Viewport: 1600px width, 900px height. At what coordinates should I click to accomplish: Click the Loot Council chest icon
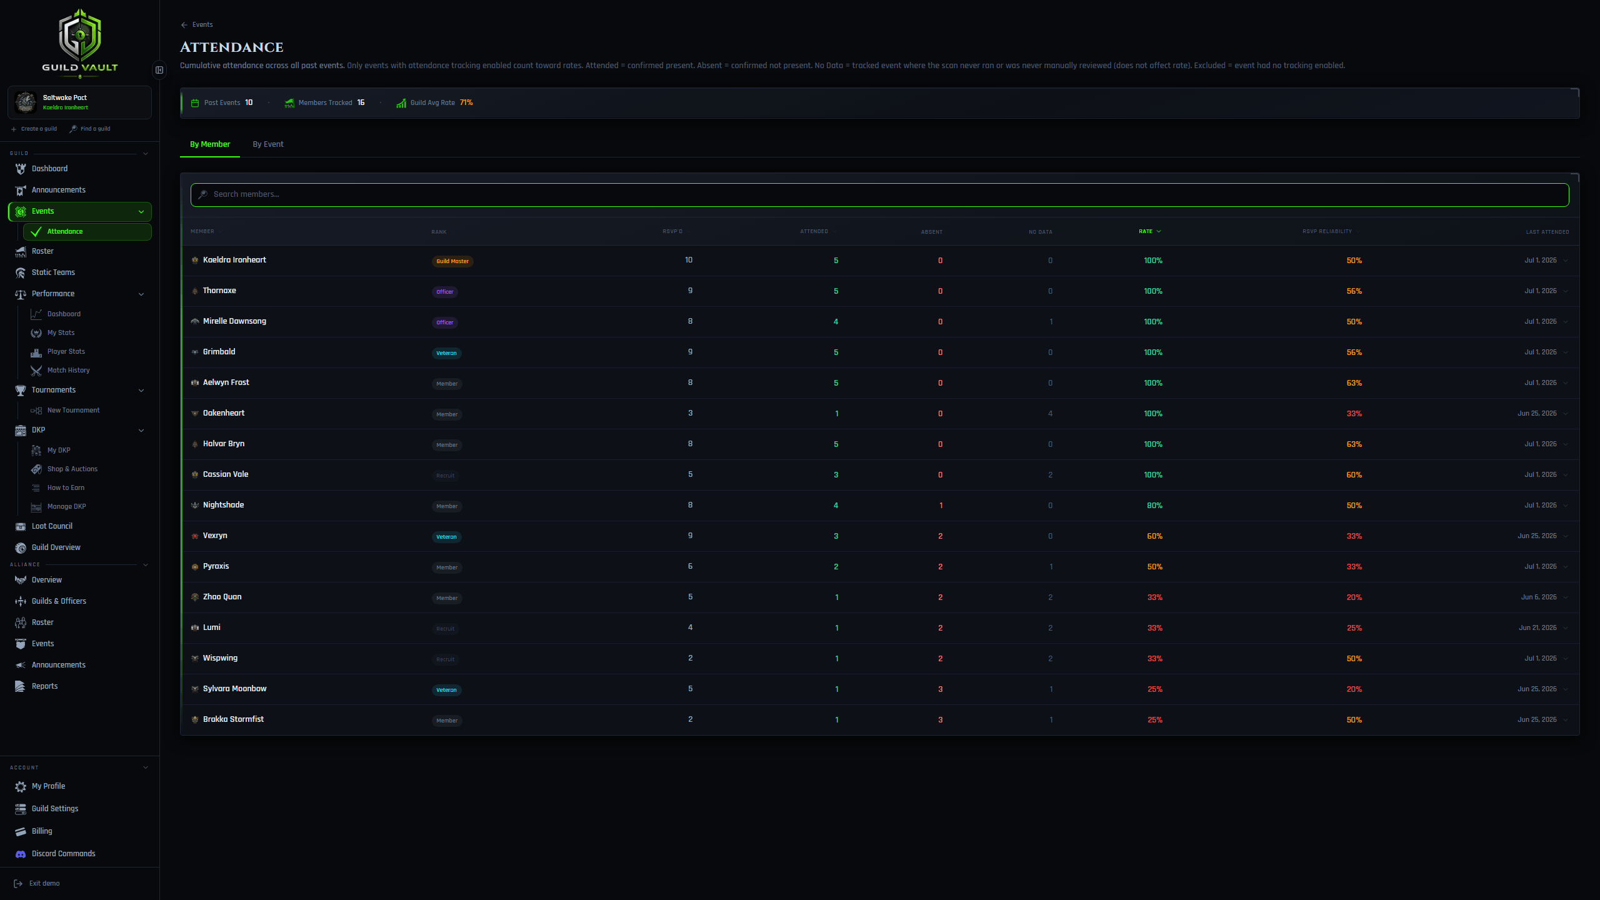pyautogui.click(x=21, y=526)
